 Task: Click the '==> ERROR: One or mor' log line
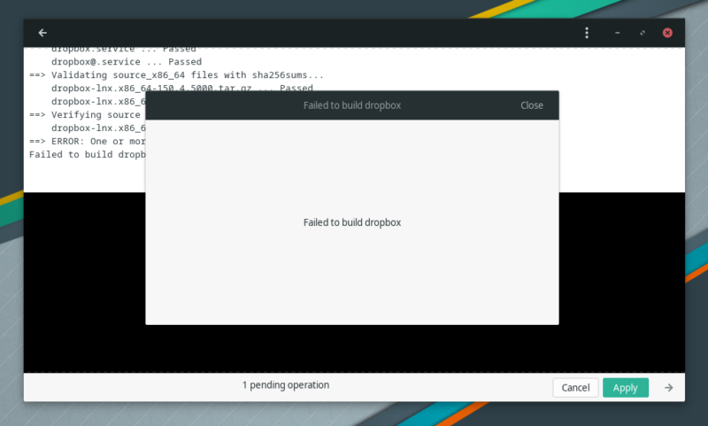click(x=87, y=142)
